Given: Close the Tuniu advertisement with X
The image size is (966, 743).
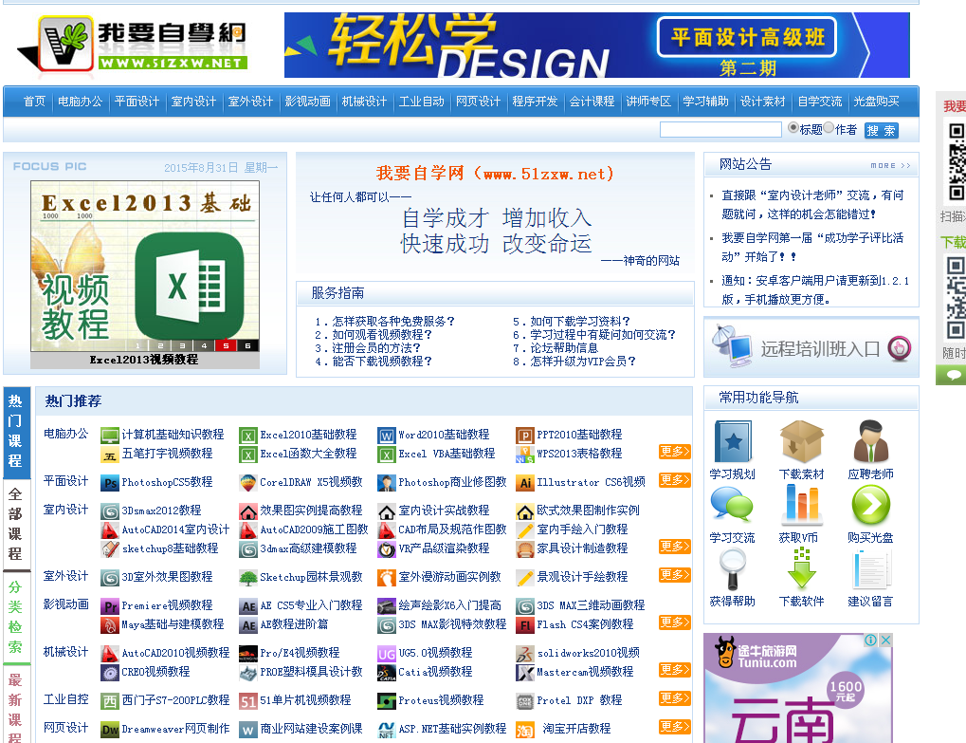Looking at the screenshot, I should 885,640.
